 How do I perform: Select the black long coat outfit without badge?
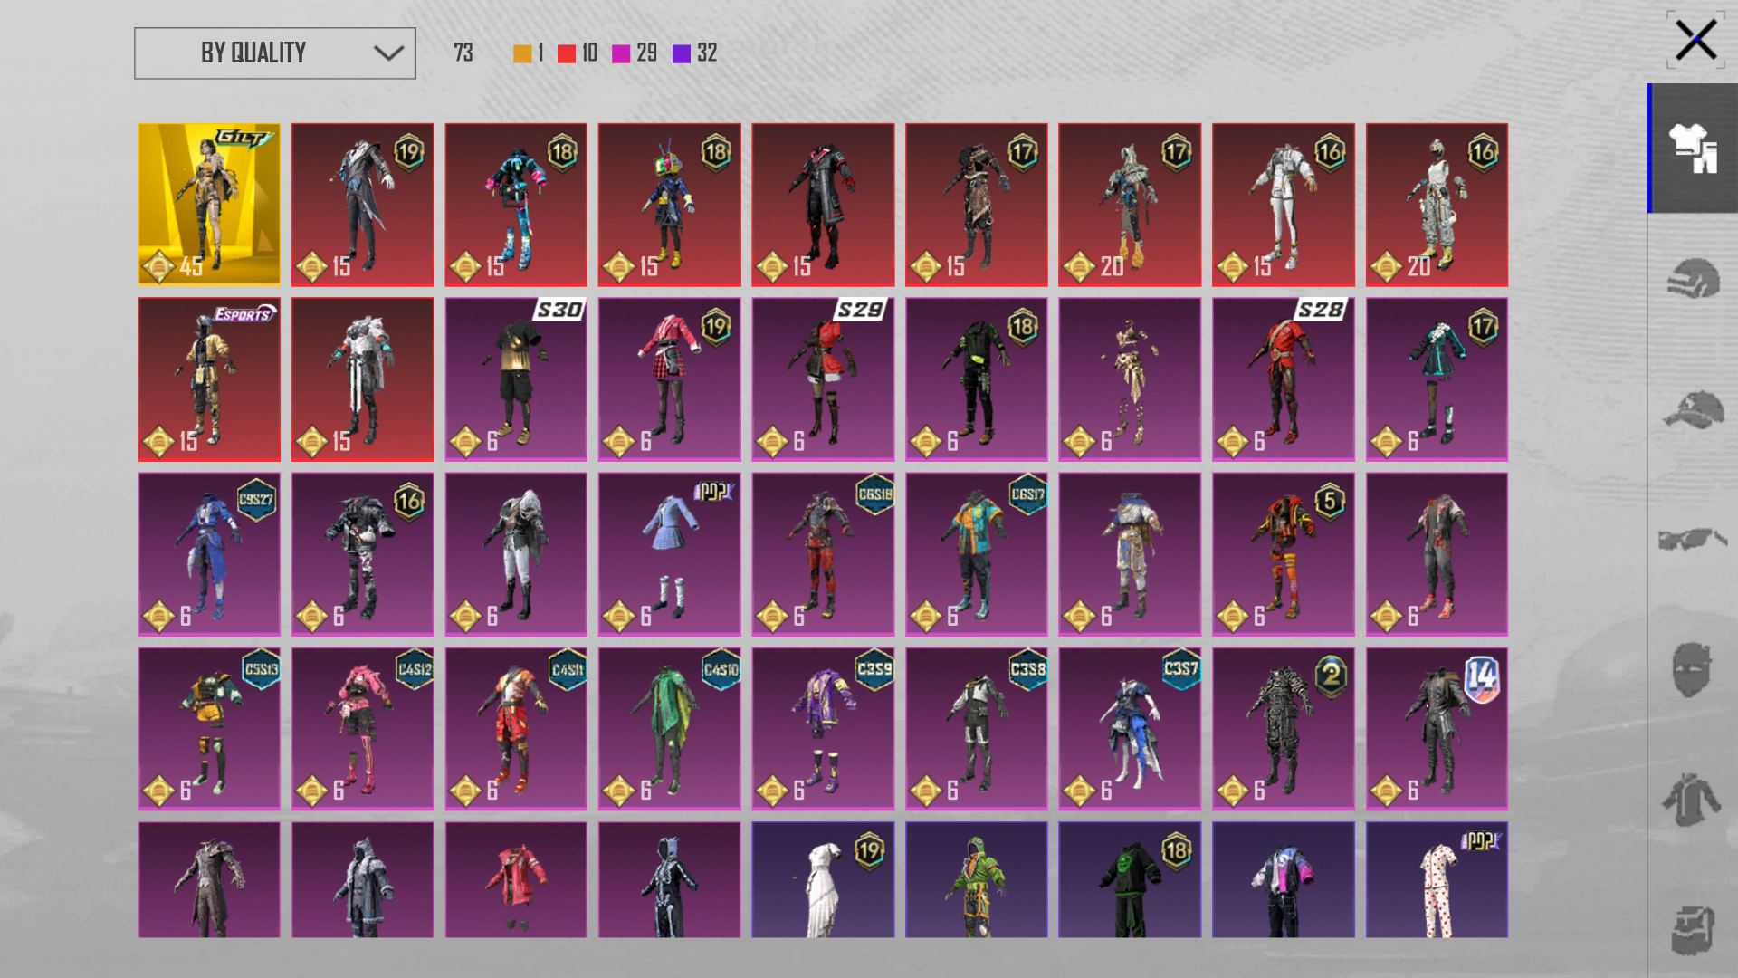pyautogui.click(x=823, y=205)
